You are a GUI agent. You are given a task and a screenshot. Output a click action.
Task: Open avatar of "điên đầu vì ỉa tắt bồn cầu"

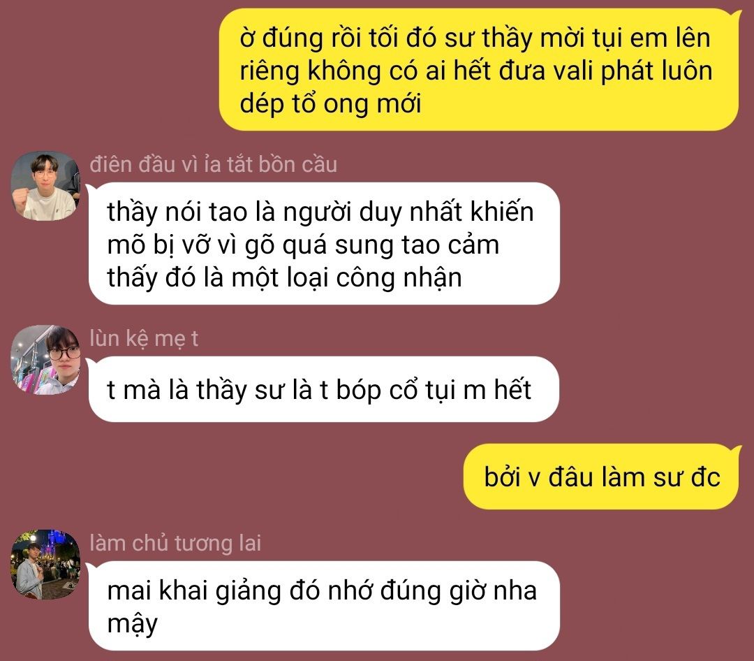point(45,185)
